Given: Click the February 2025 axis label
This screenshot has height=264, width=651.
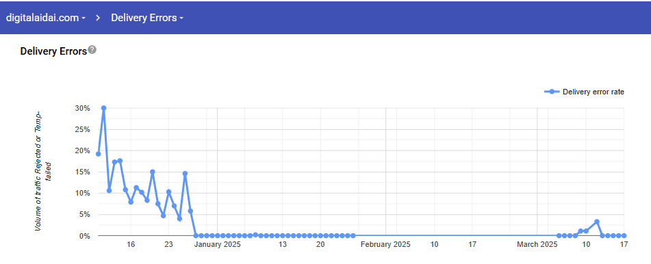Looking at the screenshot, I should tap(385, 244).
